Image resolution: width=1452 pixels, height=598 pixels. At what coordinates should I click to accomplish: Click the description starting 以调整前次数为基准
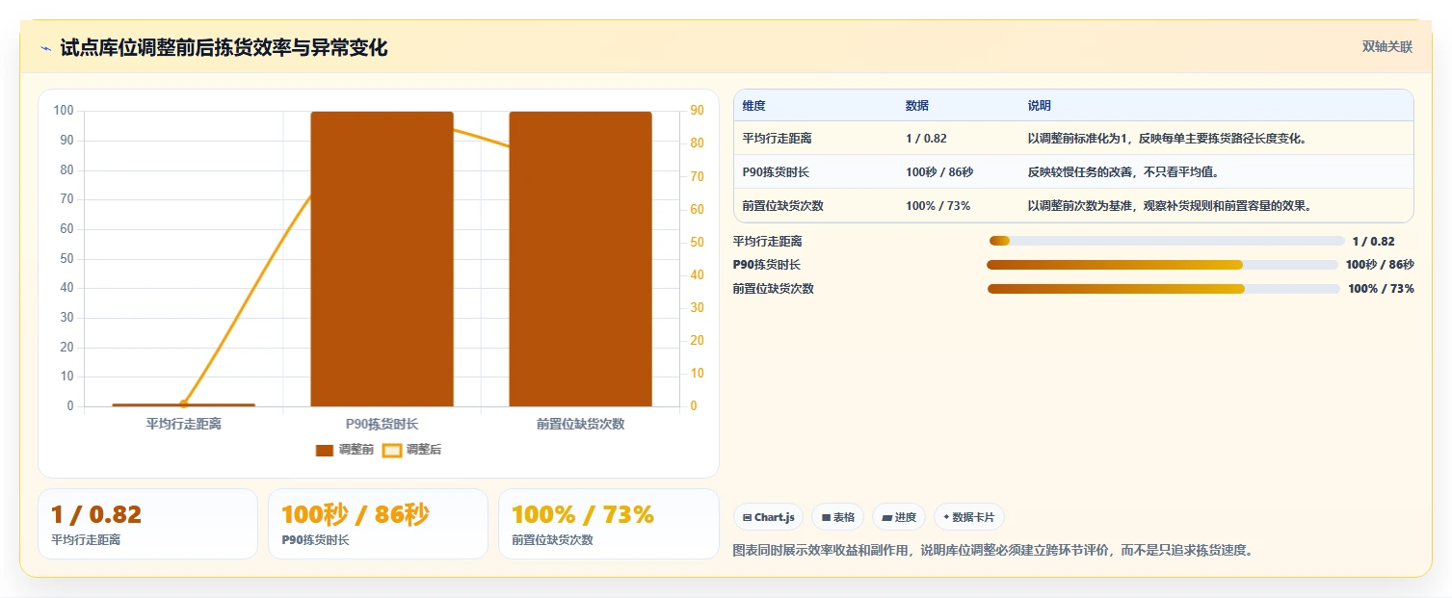(1170, 206)
